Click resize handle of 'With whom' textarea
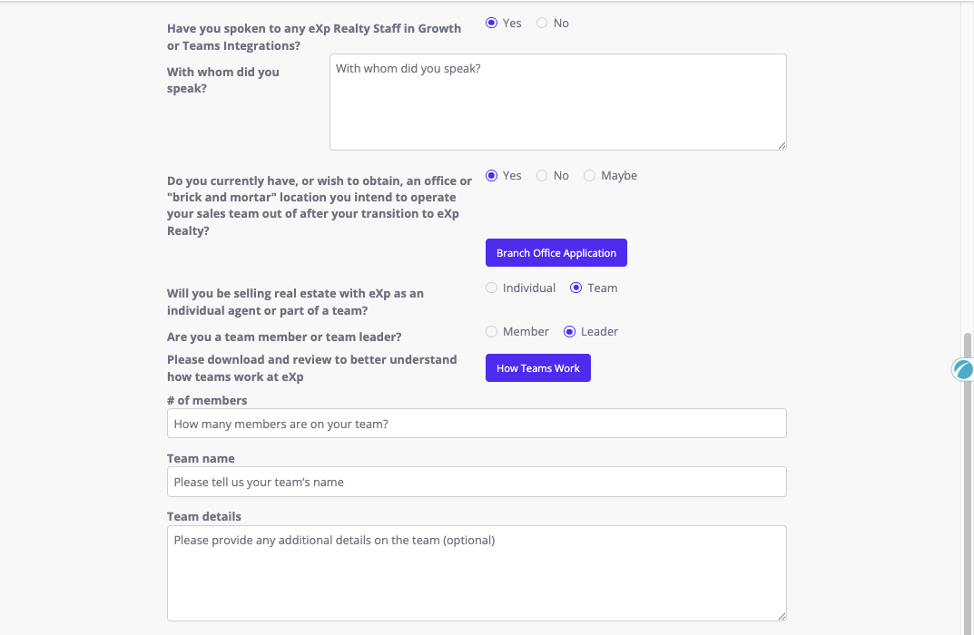The image size is (974, 635). click(782, 145)
